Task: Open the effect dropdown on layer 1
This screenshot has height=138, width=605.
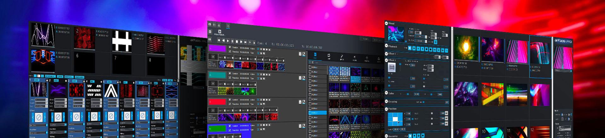Action: tap(39, 125)
